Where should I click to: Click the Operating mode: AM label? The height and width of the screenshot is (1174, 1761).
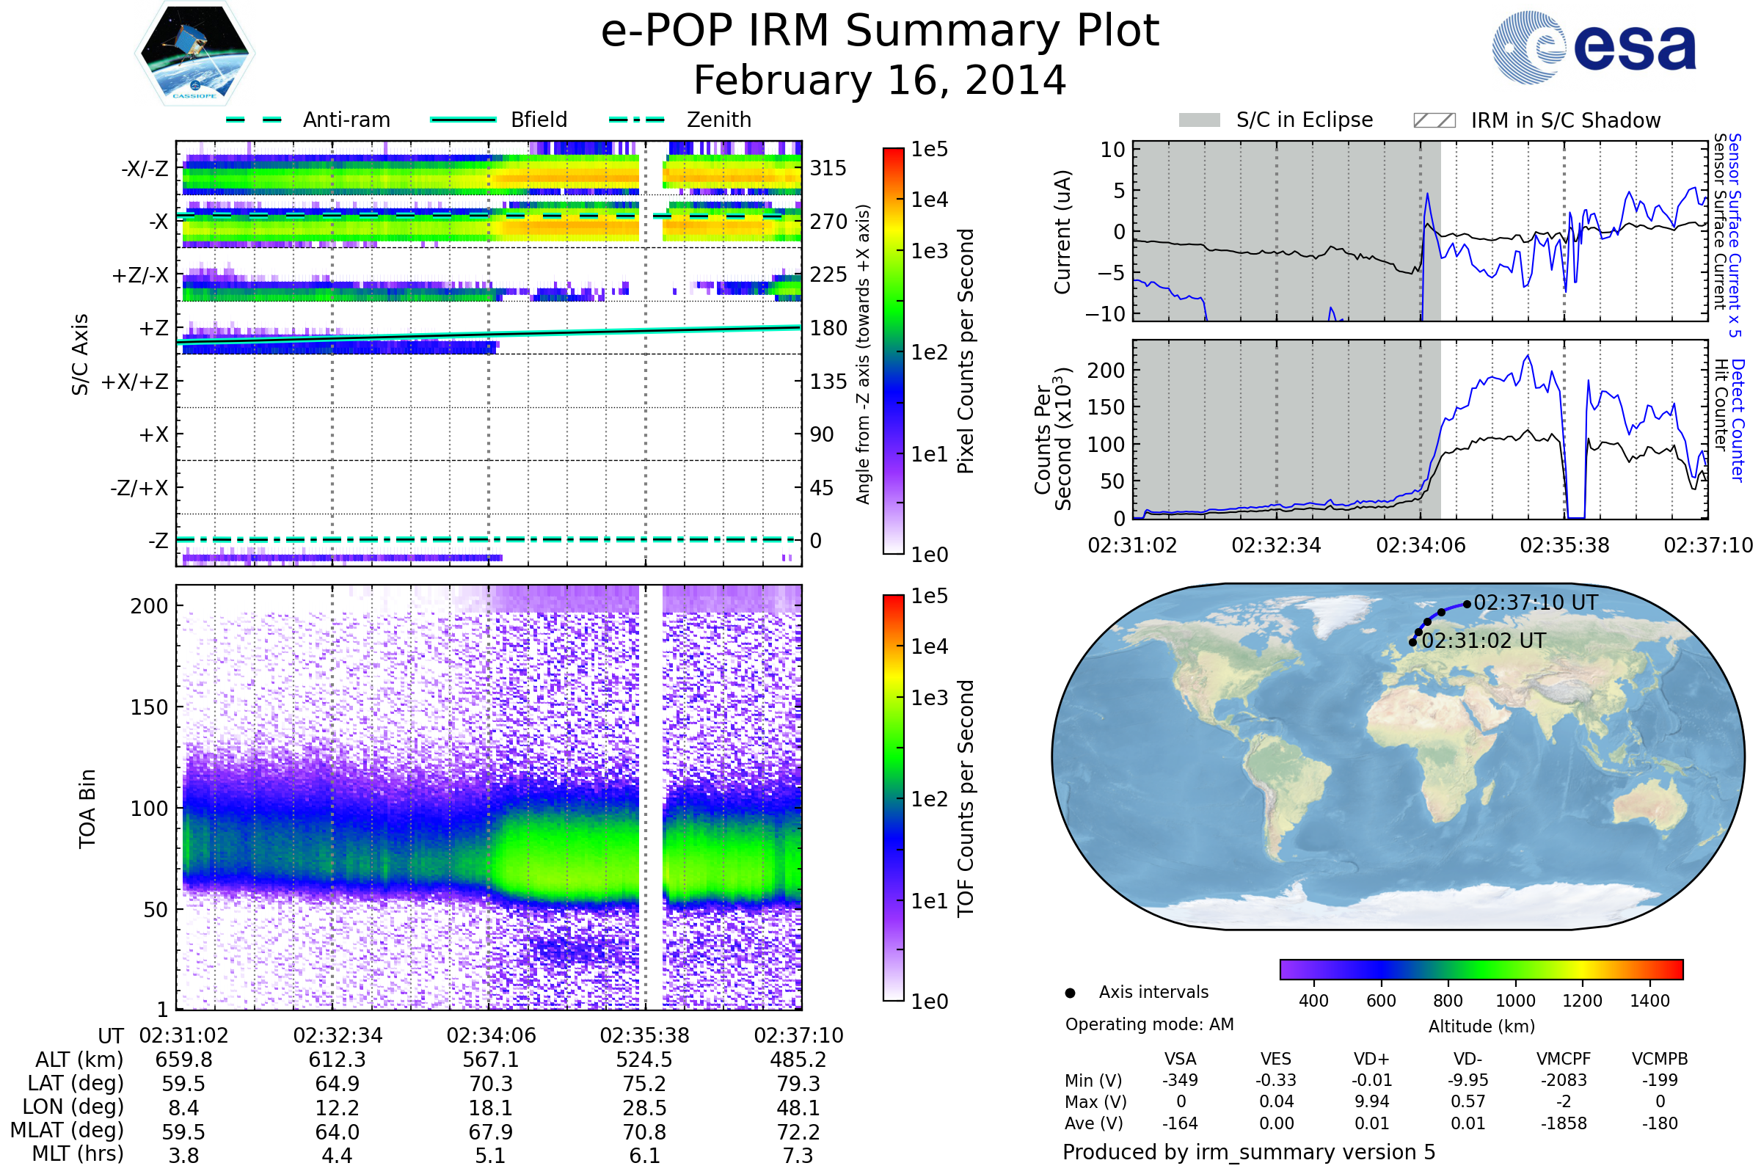pos(1149,1024)
